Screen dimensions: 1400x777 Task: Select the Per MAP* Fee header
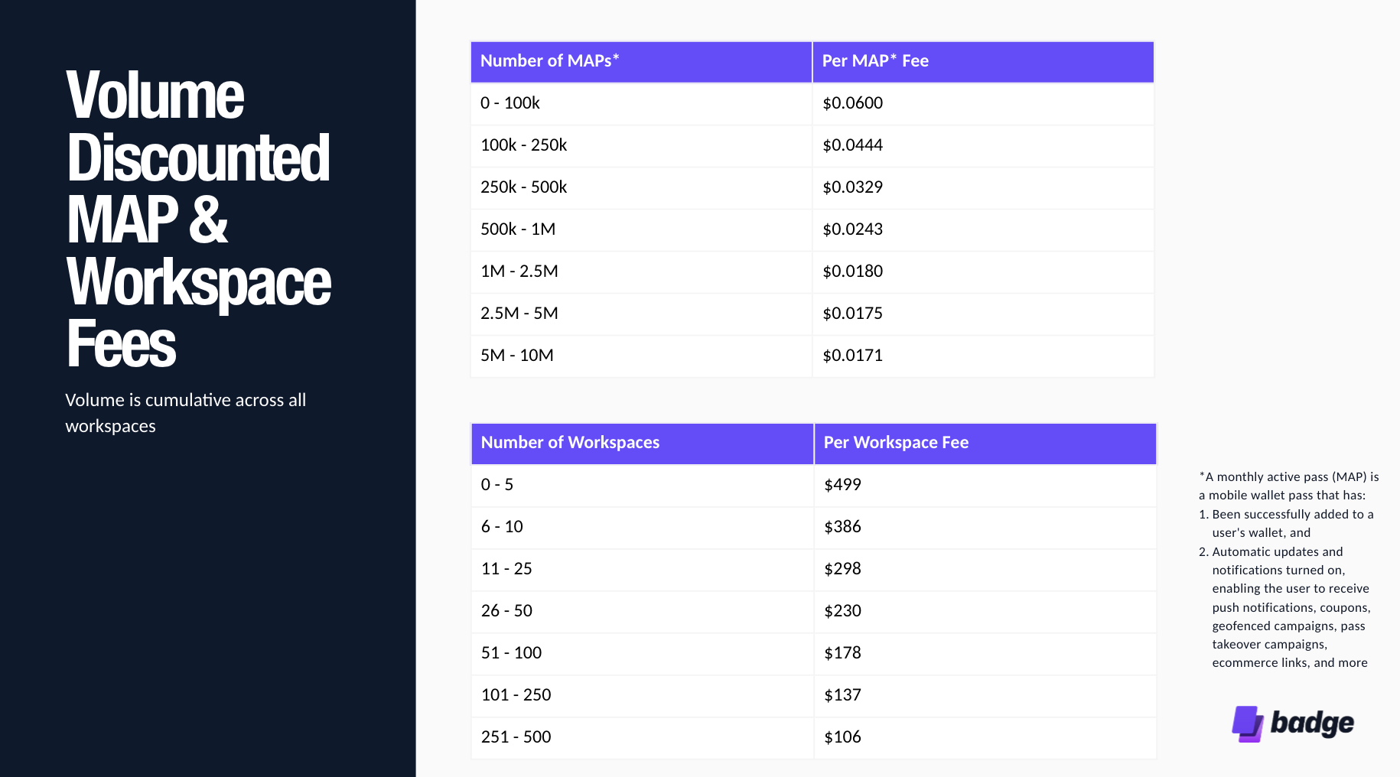click(875, 61)
